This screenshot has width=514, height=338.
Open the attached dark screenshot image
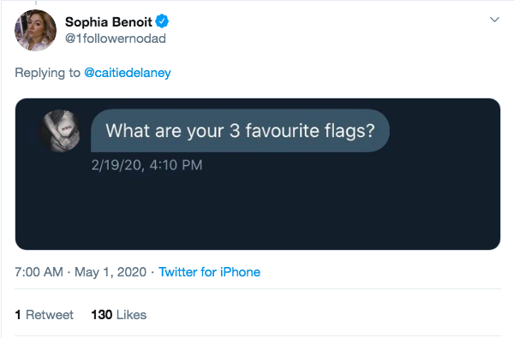[258, 174]
